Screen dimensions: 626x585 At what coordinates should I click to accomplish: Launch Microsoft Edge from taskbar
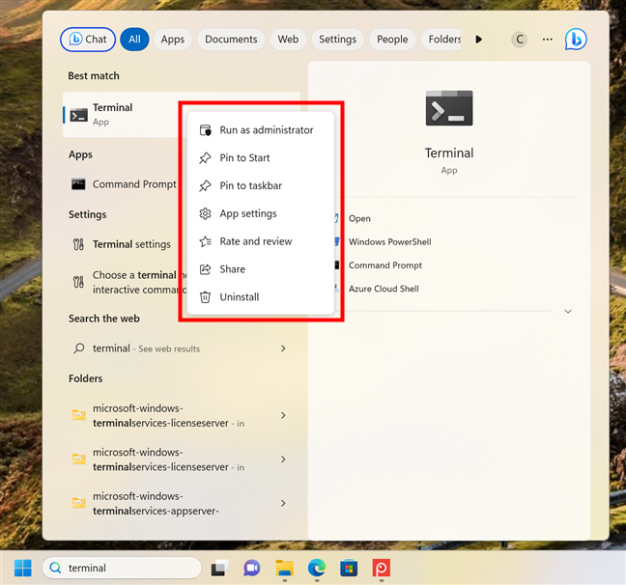317,568
